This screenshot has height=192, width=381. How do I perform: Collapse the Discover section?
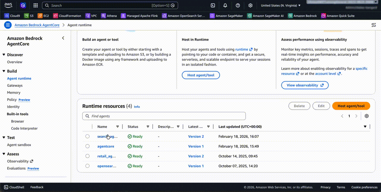(4, 55)
